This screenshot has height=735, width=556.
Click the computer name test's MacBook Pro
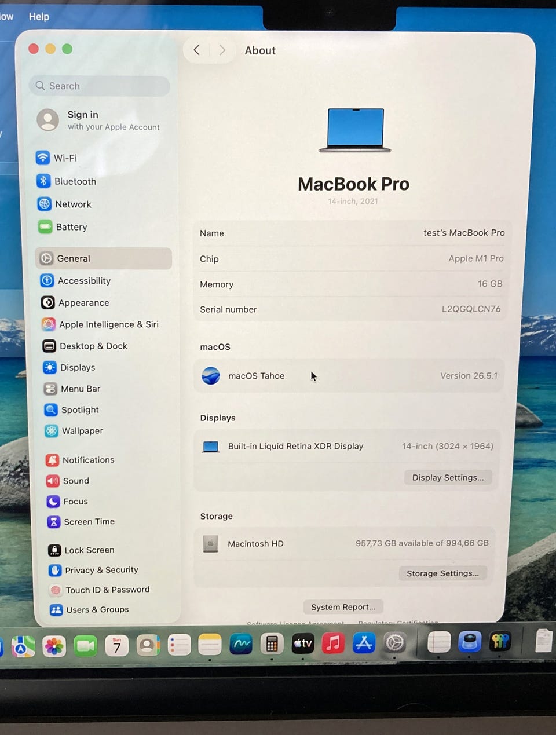464,233
